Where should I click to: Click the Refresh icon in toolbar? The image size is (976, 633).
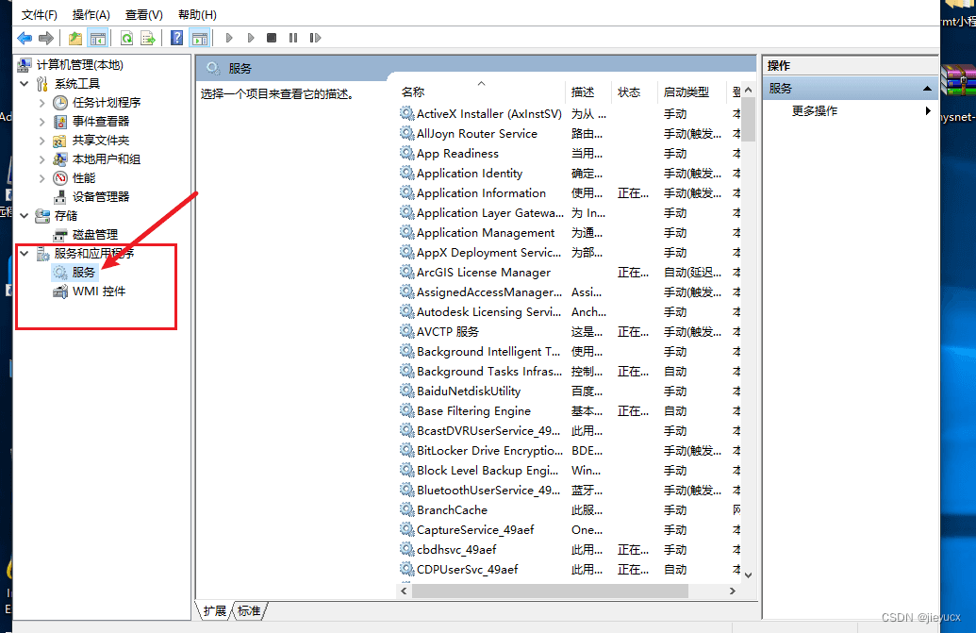point(125,38)
